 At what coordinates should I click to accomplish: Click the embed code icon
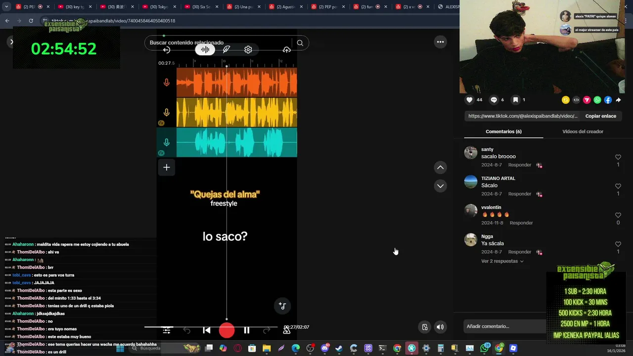pyautogui.click(x=576, y=100)
